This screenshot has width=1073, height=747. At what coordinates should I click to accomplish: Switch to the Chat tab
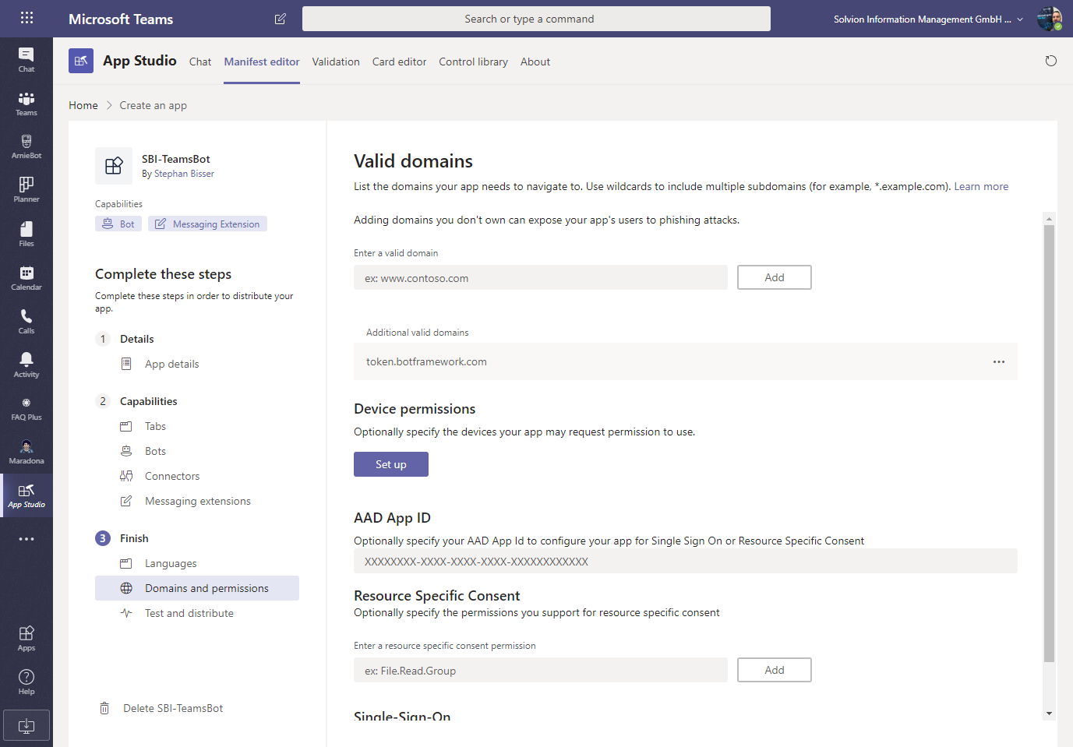click(x=200, y=62)
